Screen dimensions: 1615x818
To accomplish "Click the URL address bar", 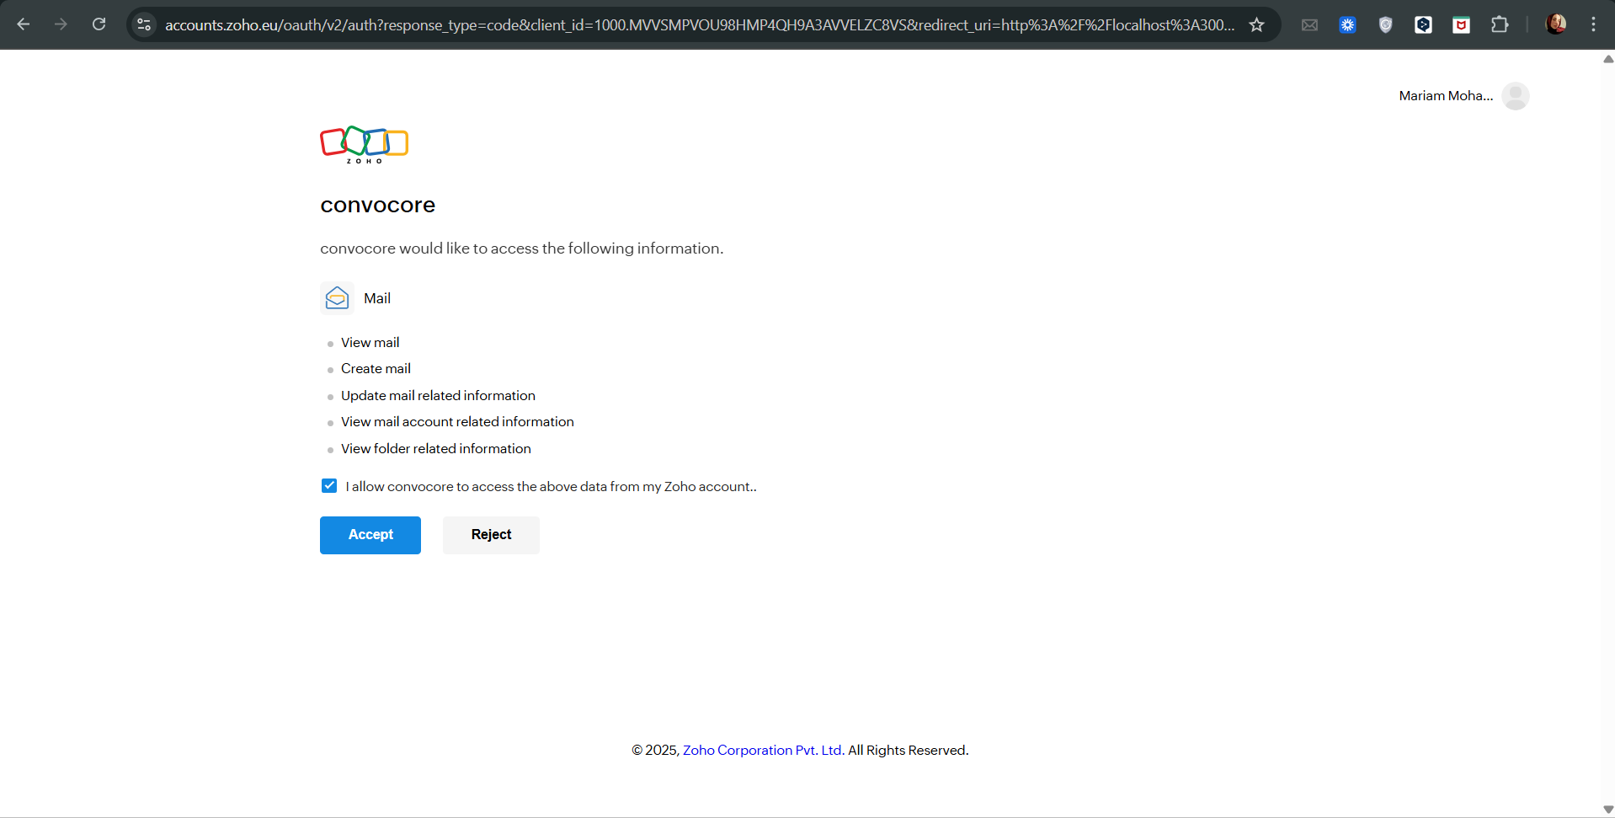I will click(699, 24).
